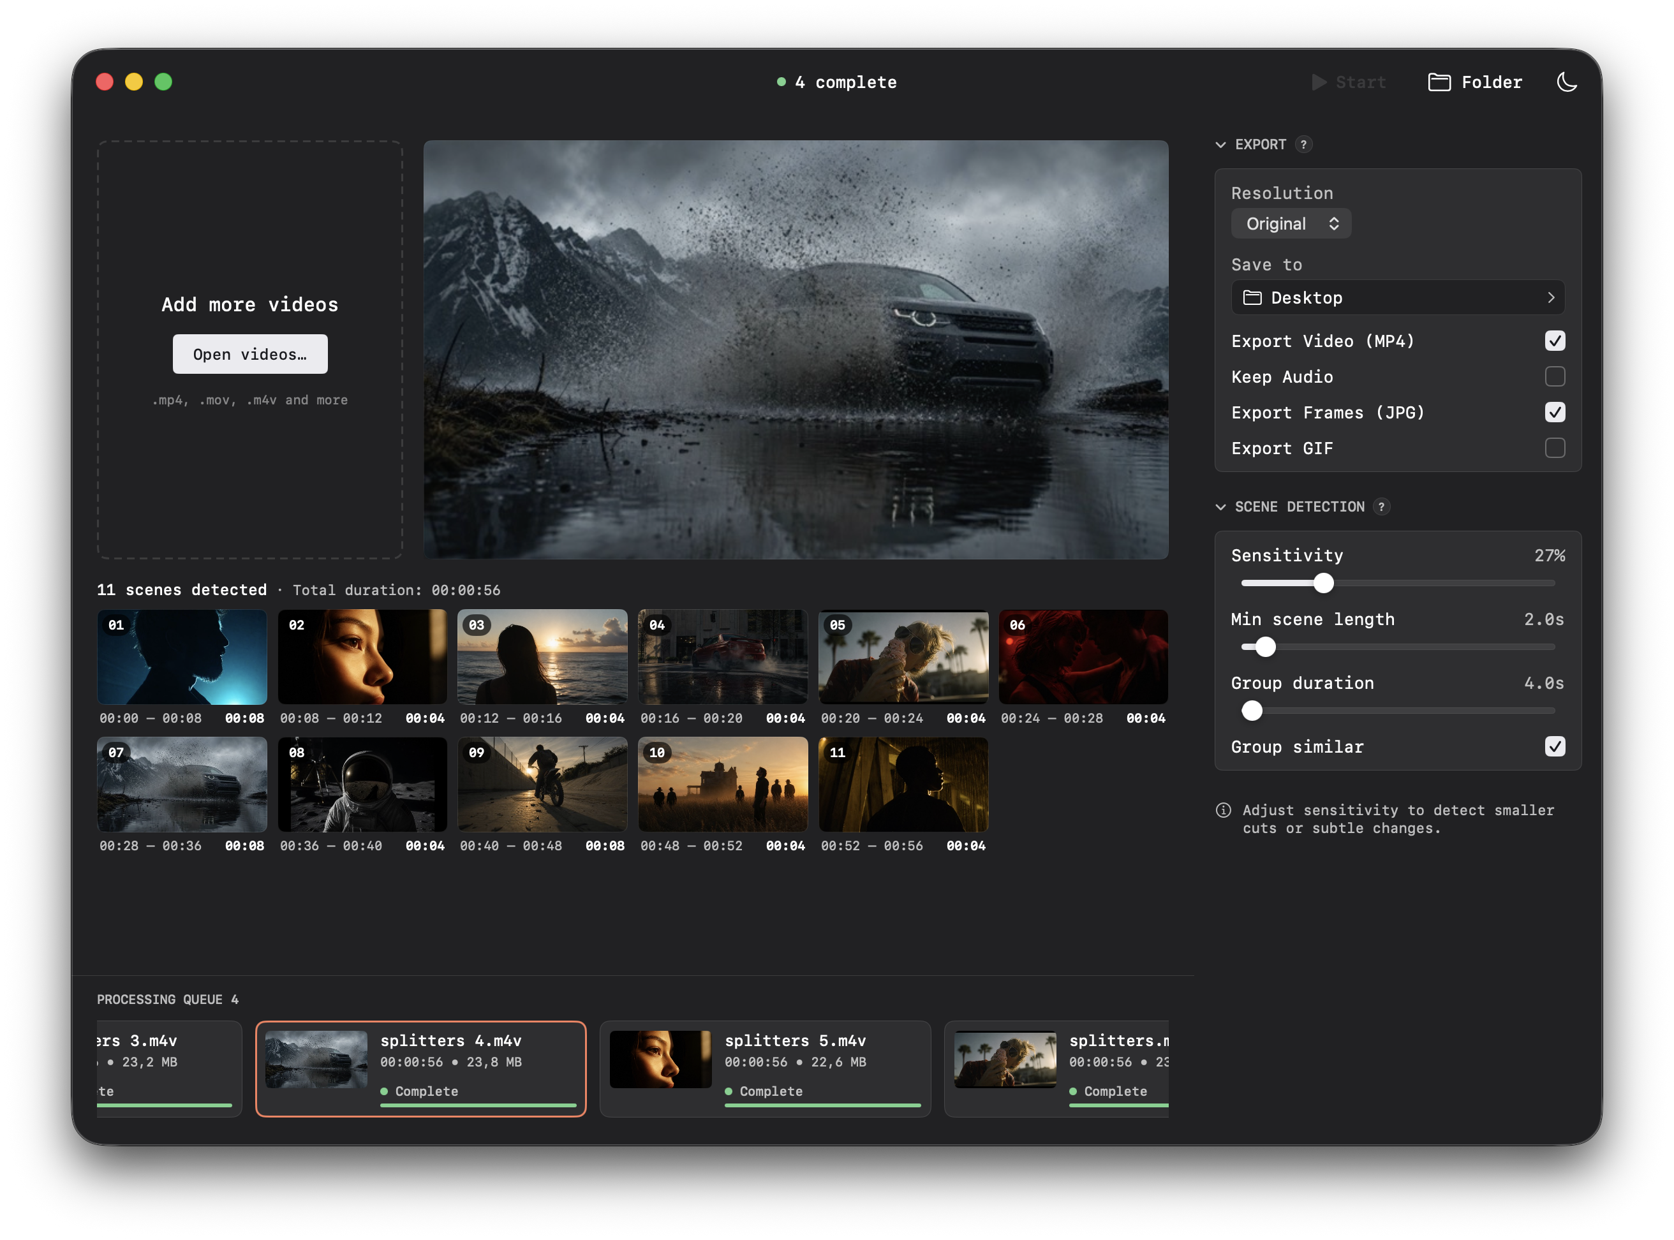1674x1240 pixels.
Task: Uncheck Export Video (MP4)
Action: click(x=1555, y=341)
